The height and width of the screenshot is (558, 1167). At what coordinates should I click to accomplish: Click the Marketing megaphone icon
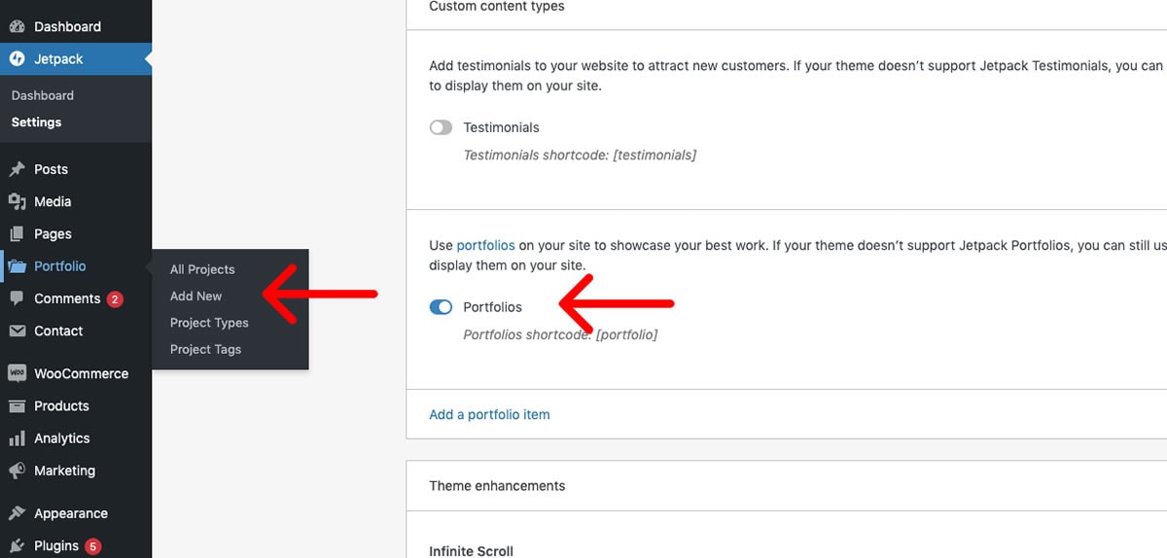click(x=17, y=471)
